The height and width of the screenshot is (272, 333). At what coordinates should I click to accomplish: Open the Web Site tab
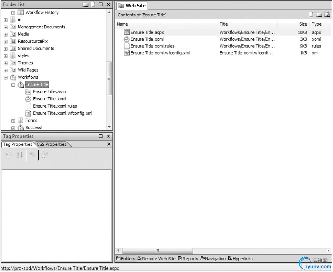point(132,6)
